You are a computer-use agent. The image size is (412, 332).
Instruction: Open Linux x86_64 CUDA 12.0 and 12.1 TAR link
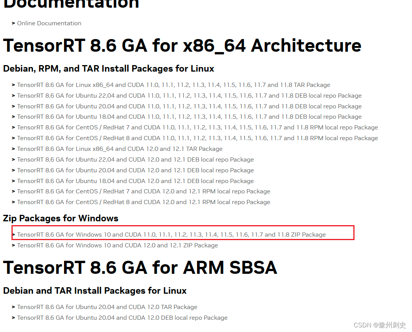(120, 149)
